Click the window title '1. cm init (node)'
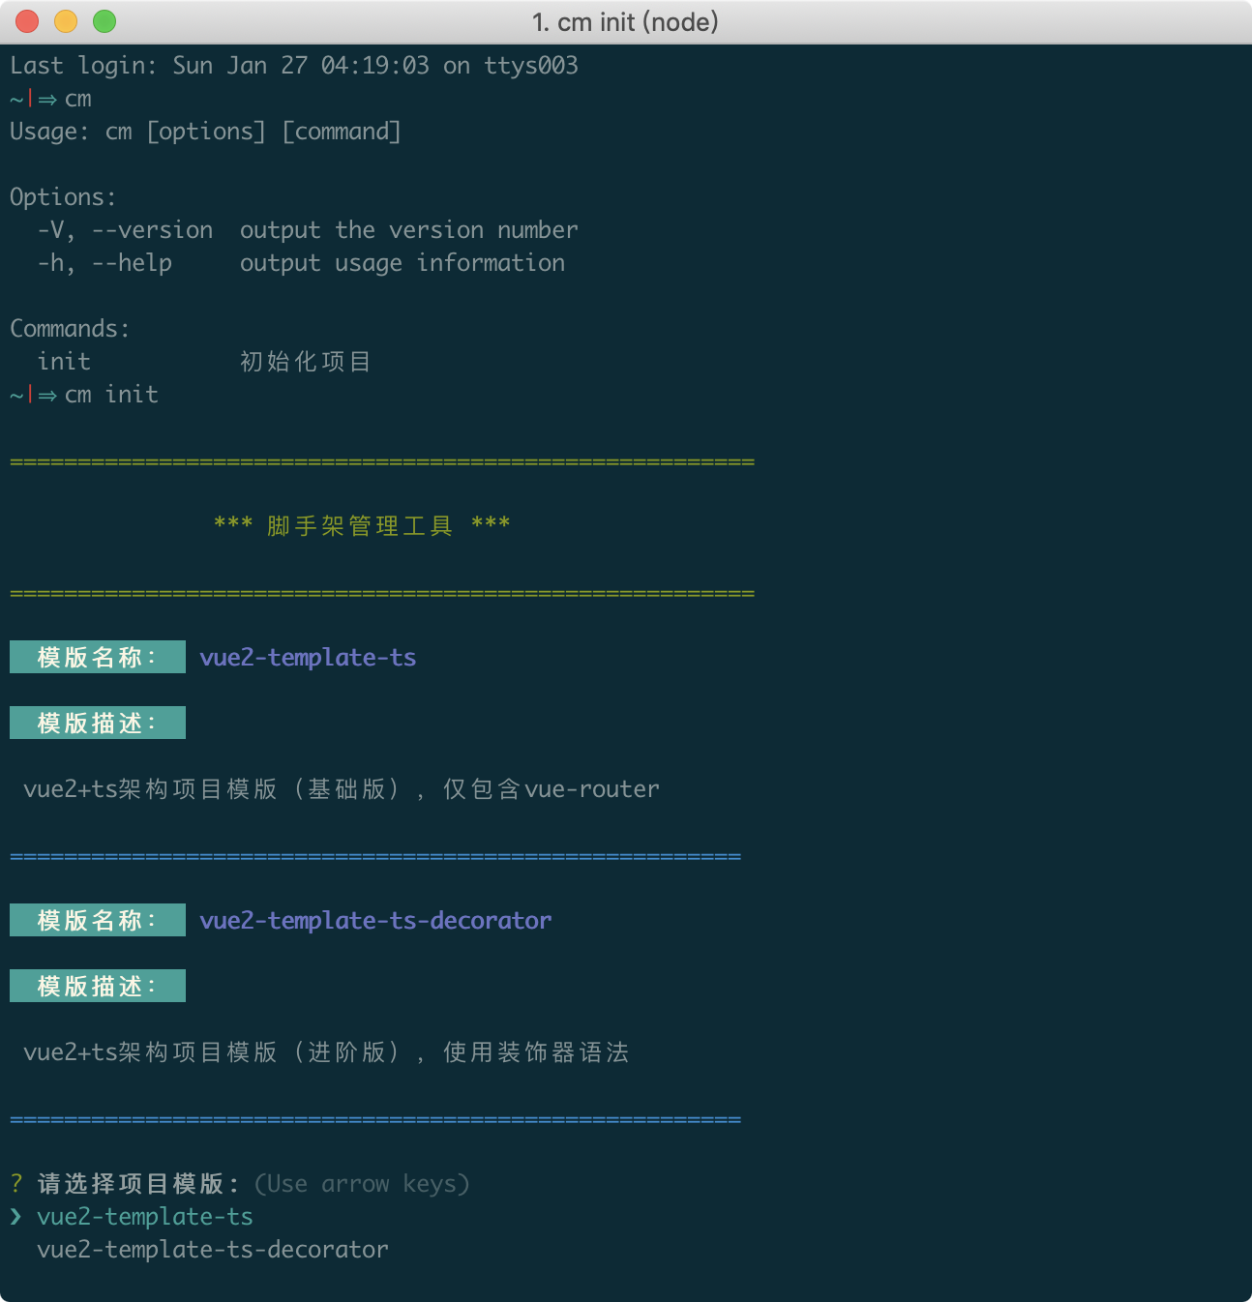This screenshot has height=1302, width=1252. point(625,21)
